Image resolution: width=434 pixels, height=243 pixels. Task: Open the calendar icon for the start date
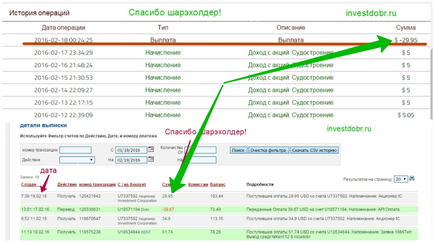pyautogui.click(x=151, y=150)
